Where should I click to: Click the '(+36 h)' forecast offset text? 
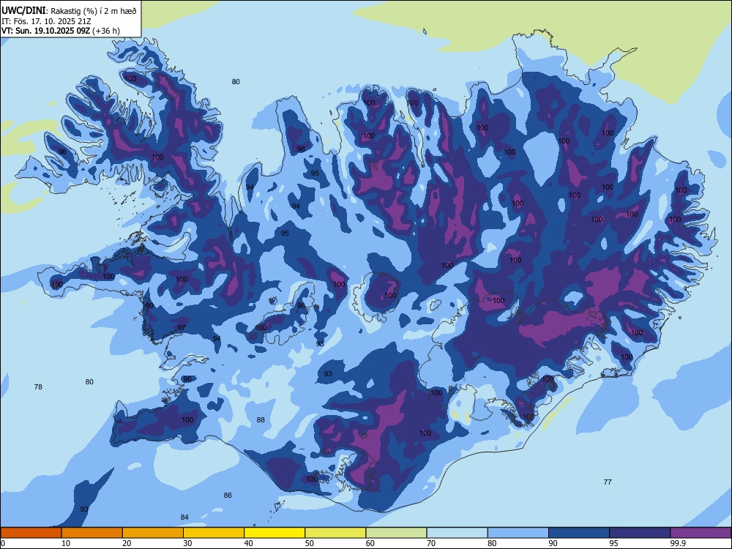tap(106, 31)
